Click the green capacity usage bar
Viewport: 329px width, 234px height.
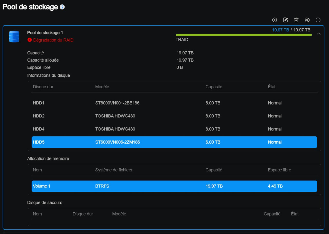(244, 35)
